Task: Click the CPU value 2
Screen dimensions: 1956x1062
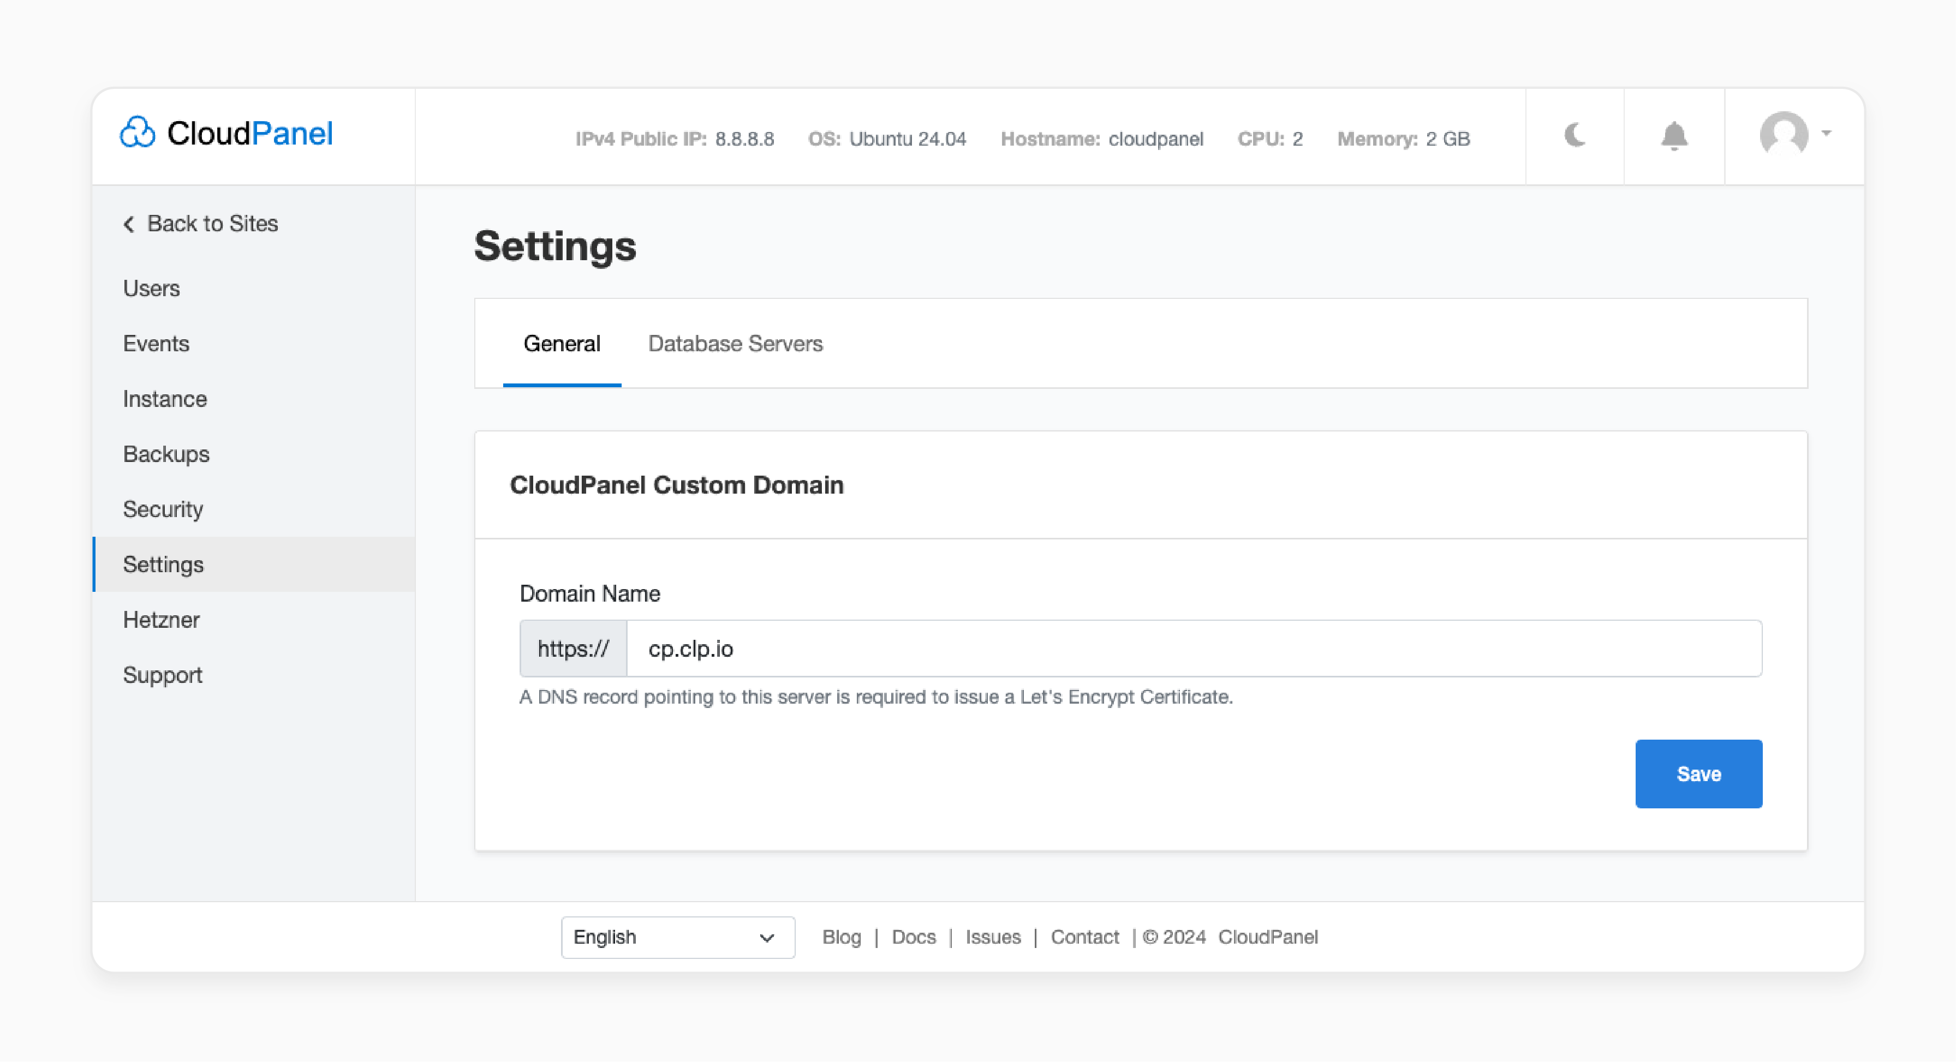Action: 1298,139
